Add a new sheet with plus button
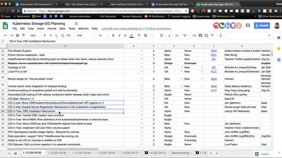Screen dimensions: 282x158 tap(9, 153)
